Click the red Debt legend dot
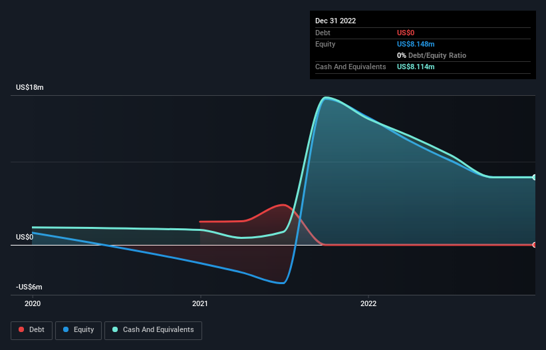The height and width of the screenshot is (350, 546). [21, 329]
